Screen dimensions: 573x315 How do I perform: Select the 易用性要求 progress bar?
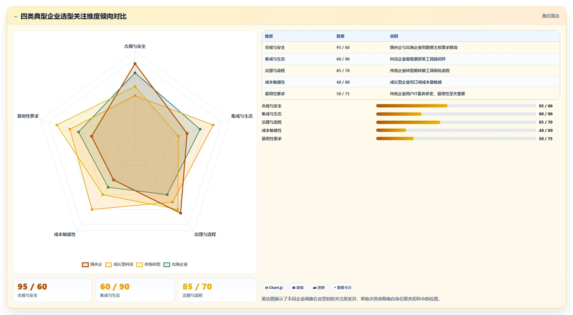(x=456, y=138)
